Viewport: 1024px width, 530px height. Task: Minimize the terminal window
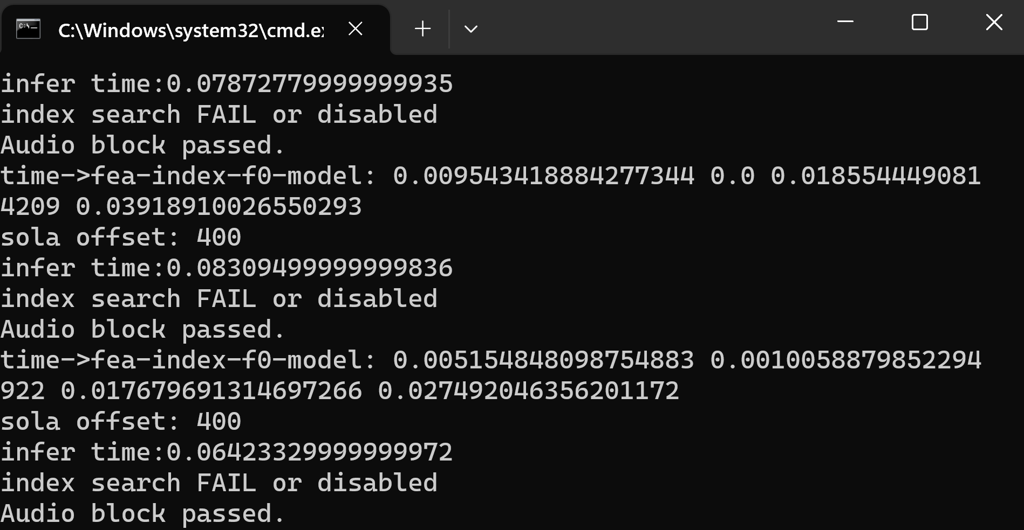click(845, 22)
